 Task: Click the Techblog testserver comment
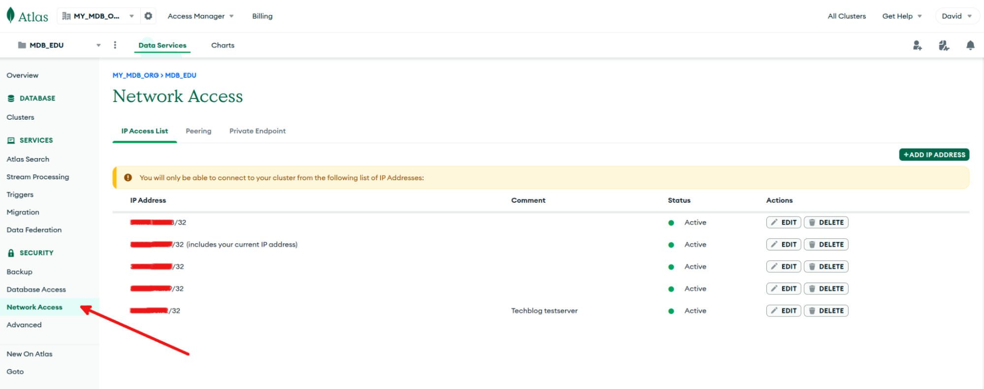(544, 311)
